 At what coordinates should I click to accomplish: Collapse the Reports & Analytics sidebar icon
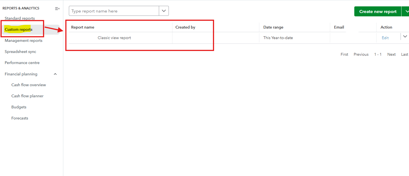(x=57, y=9)
